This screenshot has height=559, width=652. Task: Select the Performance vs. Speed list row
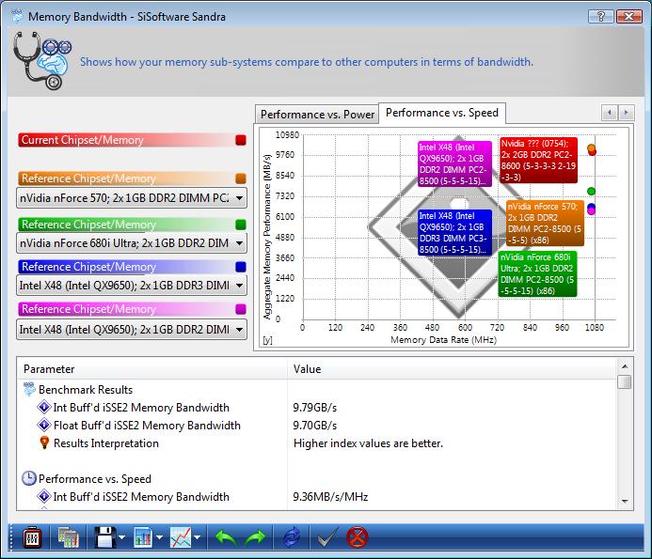click(x=317, y=479)
